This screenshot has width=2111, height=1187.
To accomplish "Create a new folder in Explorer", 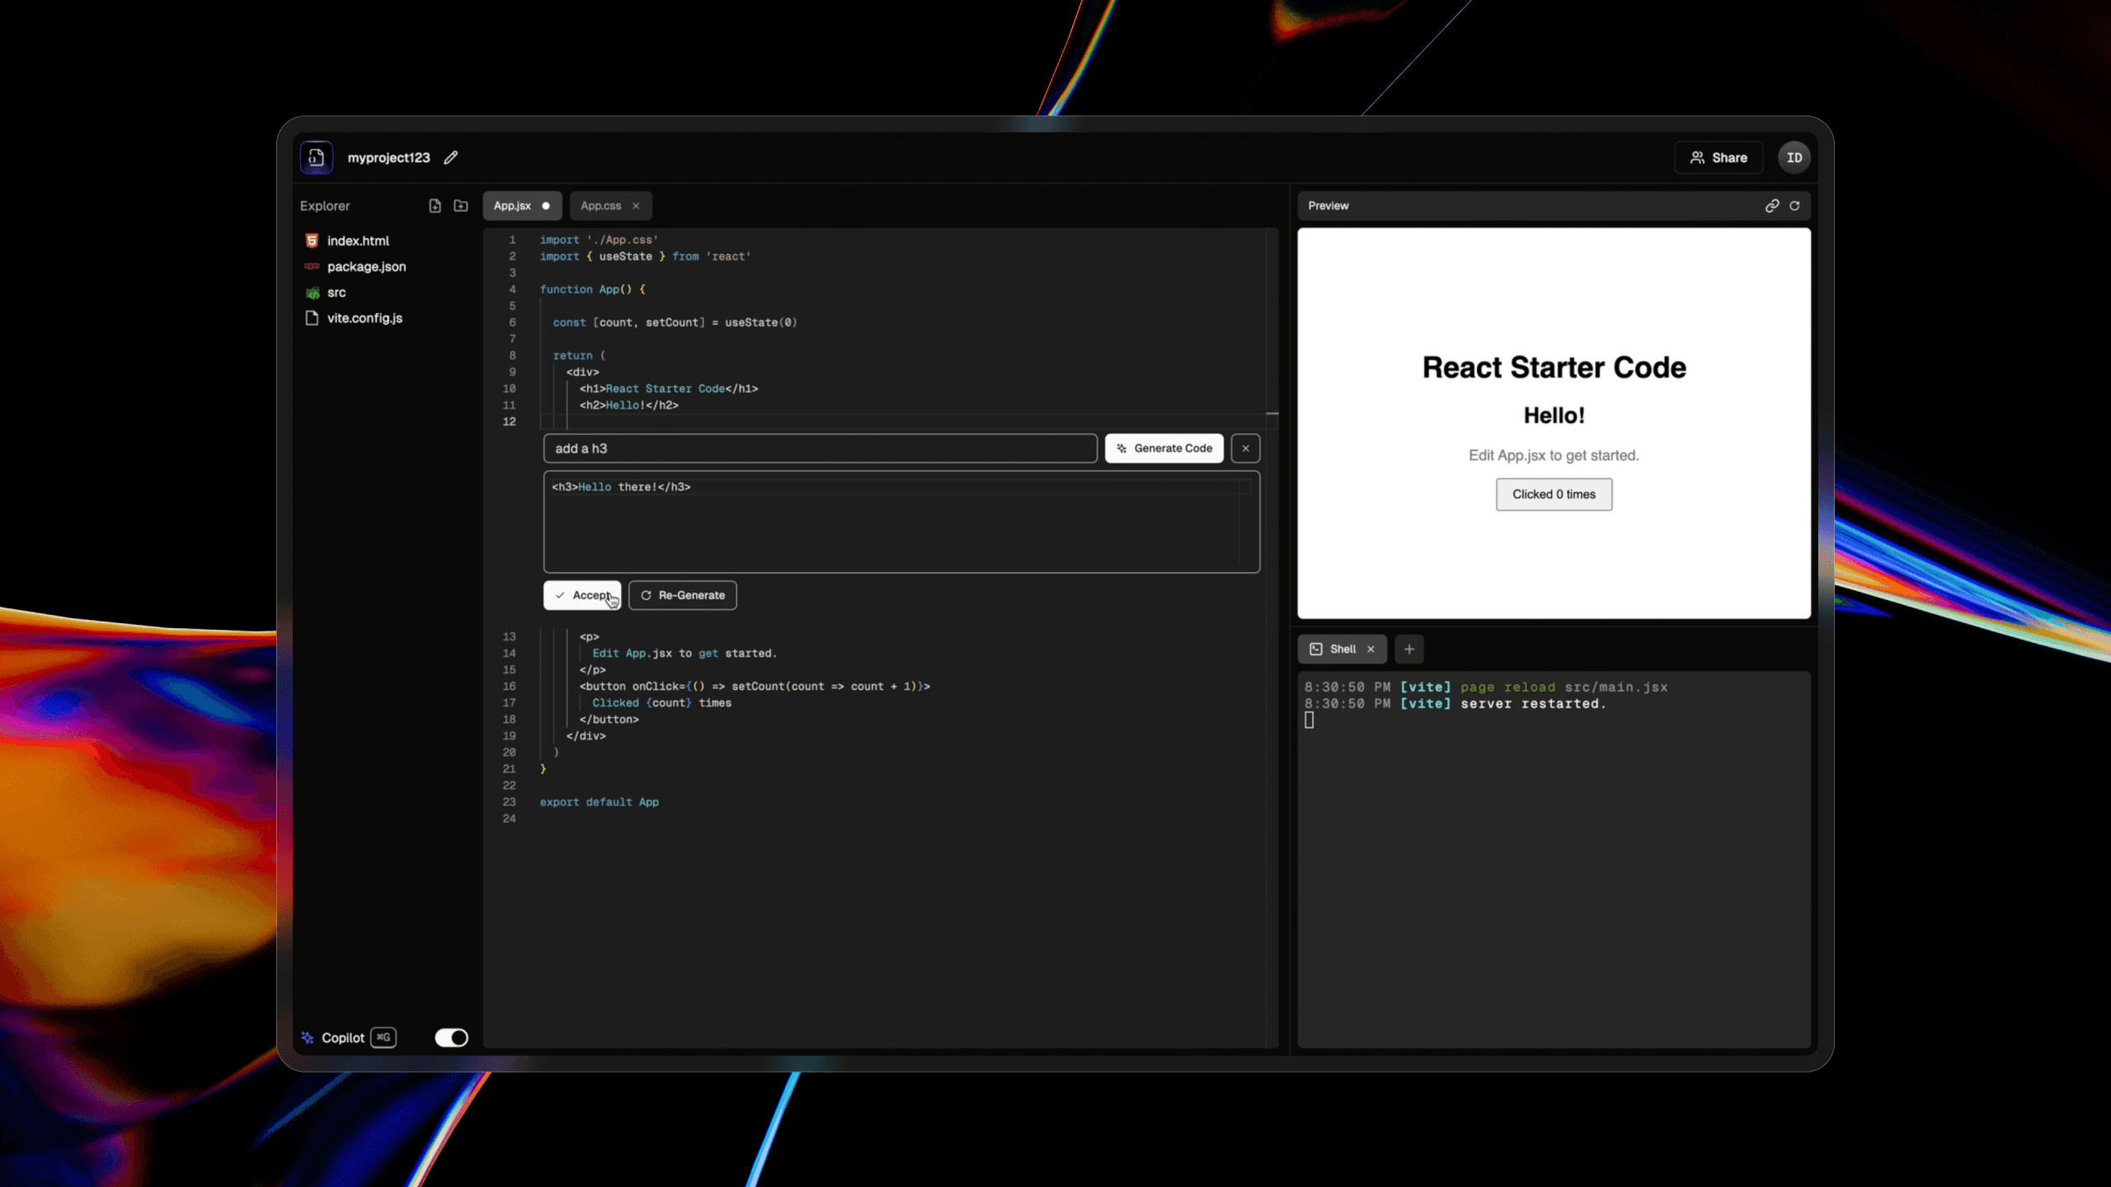I will [461, 206].
